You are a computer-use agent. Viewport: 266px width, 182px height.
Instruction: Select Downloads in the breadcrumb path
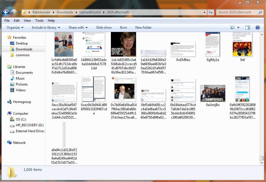[x=65, y=12]
